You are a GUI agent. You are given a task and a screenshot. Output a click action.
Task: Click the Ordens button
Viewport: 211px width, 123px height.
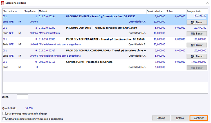tap(180, 118)
